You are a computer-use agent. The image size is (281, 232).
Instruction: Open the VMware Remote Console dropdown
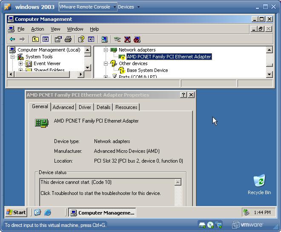coord(88,7)
